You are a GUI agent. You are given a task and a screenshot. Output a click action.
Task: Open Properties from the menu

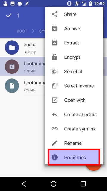(74, 157)
